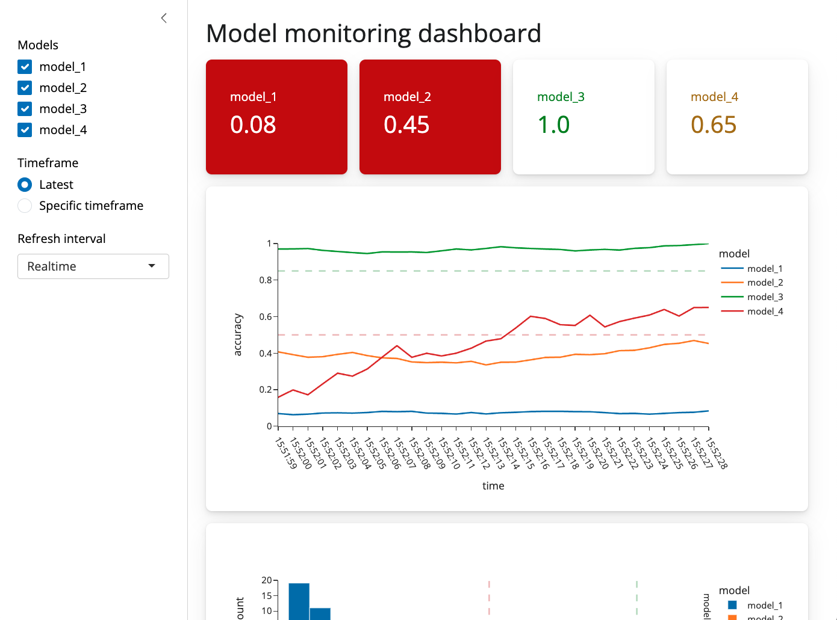Deselect the model_4 checkbox
This screenshot has width=837, height=620.
click(25, 130)
